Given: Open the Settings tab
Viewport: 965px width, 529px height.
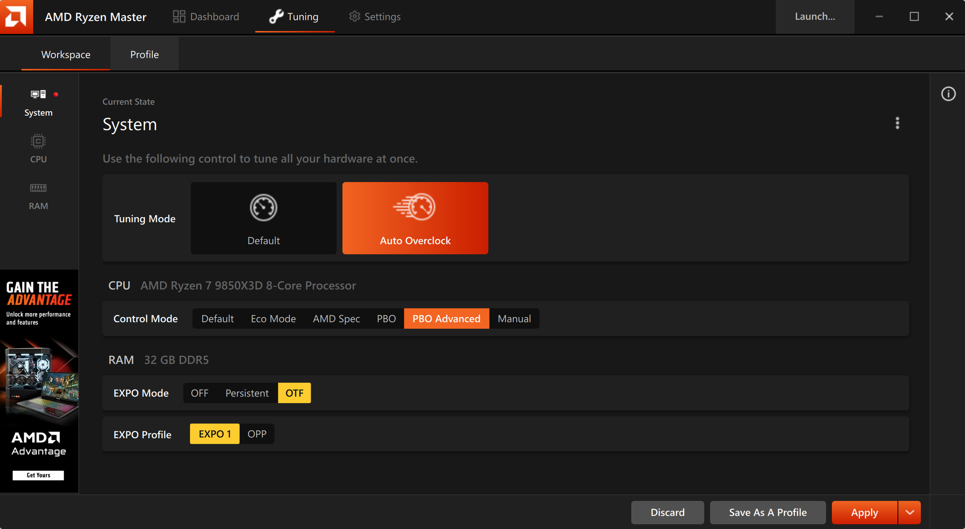Looking at the screenshot, I should [375, 17].
